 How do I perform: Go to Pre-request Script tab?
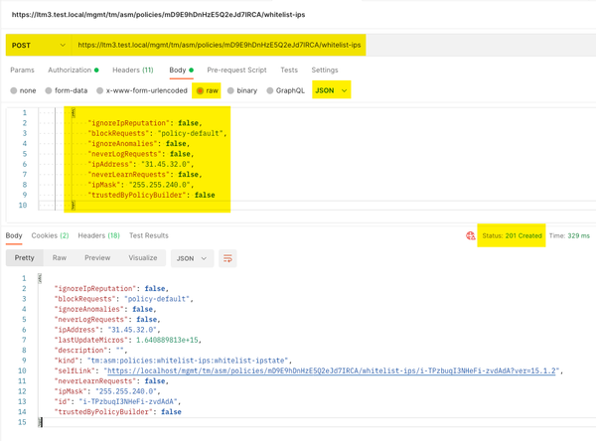tap(236, 71)
